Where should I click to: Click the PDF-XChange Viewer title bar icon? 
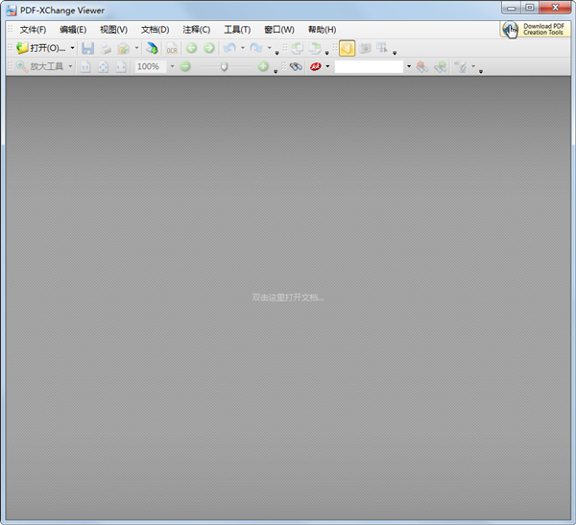pos(12,11)
